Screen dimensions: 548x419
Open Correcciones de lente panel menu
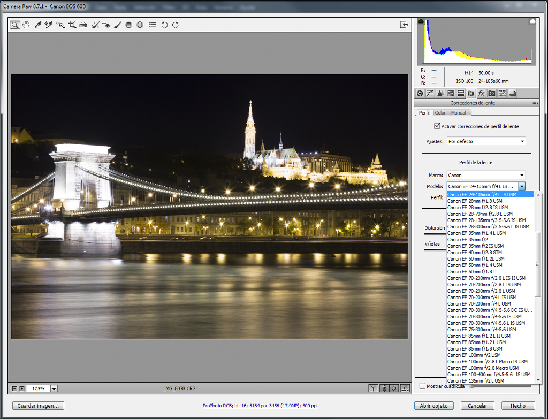(535, 103)
